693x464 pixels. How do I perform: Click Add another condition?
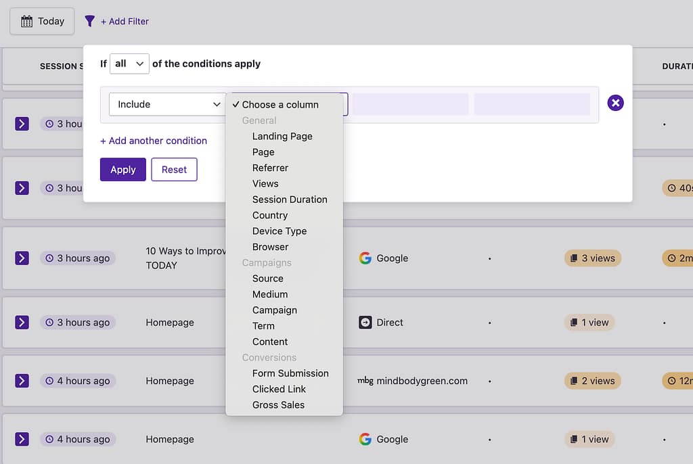(154, 141)
